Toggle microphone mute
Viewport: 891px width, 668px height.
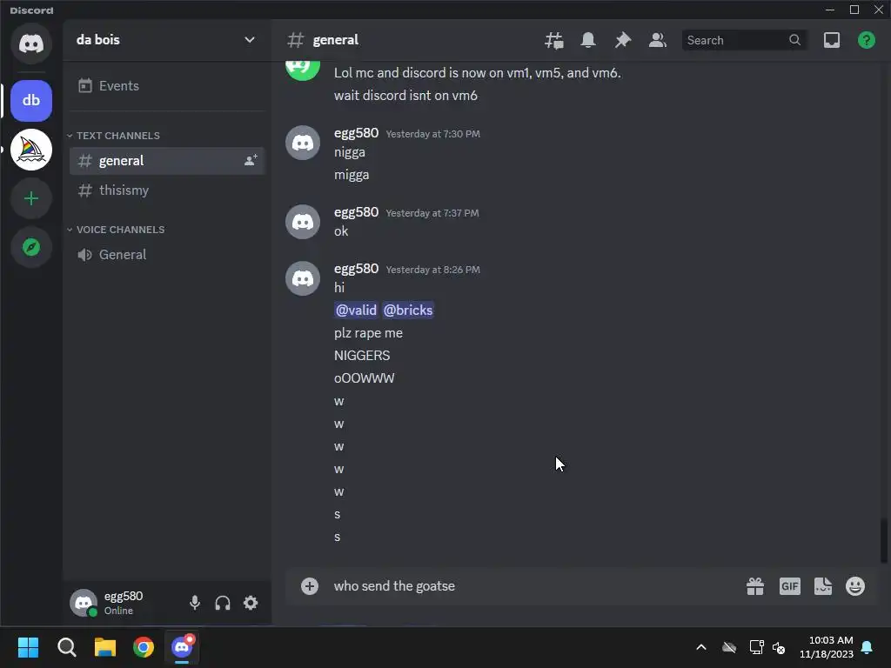pos(195,603)
